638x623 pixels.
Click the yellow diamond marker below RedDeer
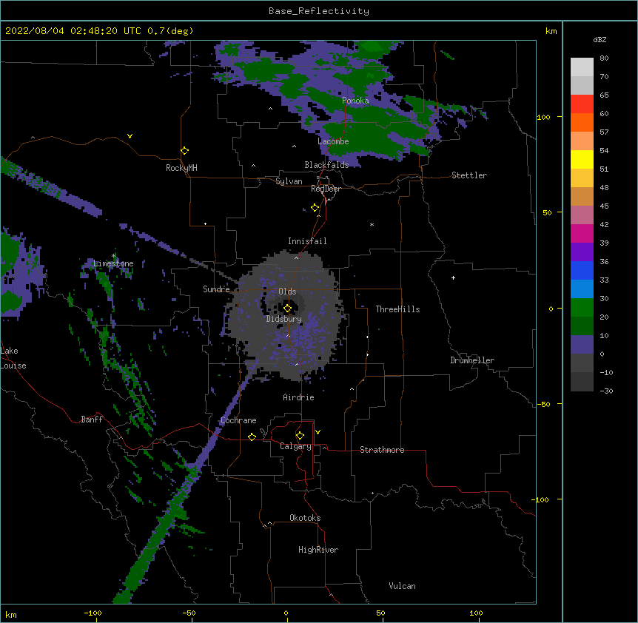(x=315, y=208)
